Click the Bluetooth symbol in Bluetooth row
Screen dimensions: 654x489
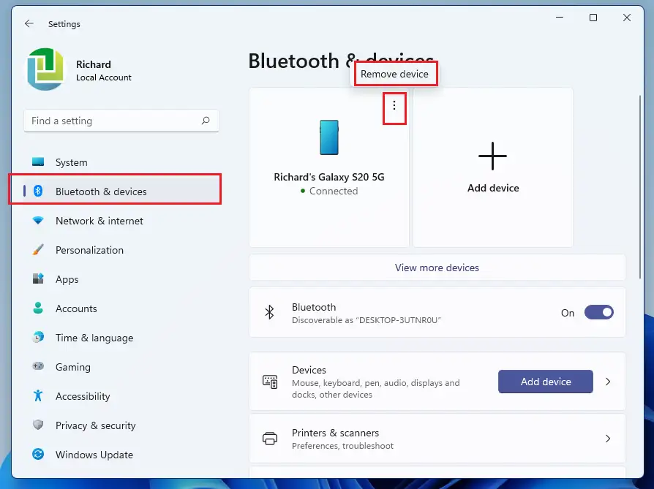click(269, 312)
